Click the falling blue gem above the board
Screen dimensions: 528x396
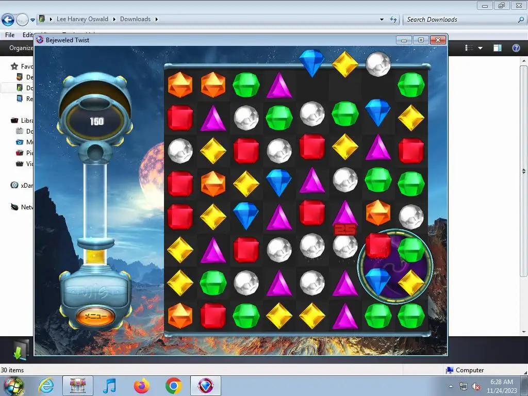[x=312, y=62]
